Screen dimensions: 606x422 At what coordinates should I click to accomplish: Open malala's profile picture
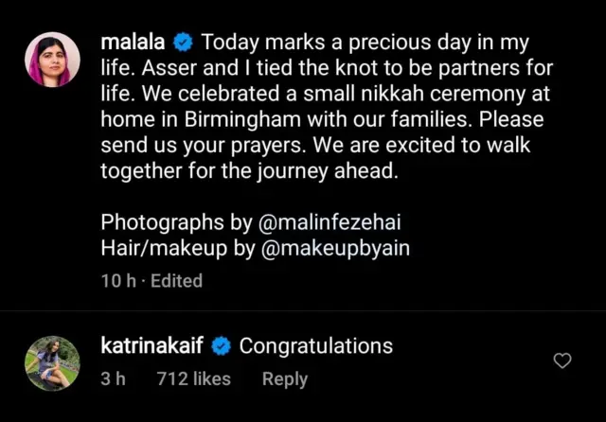(x=52, y=63)
